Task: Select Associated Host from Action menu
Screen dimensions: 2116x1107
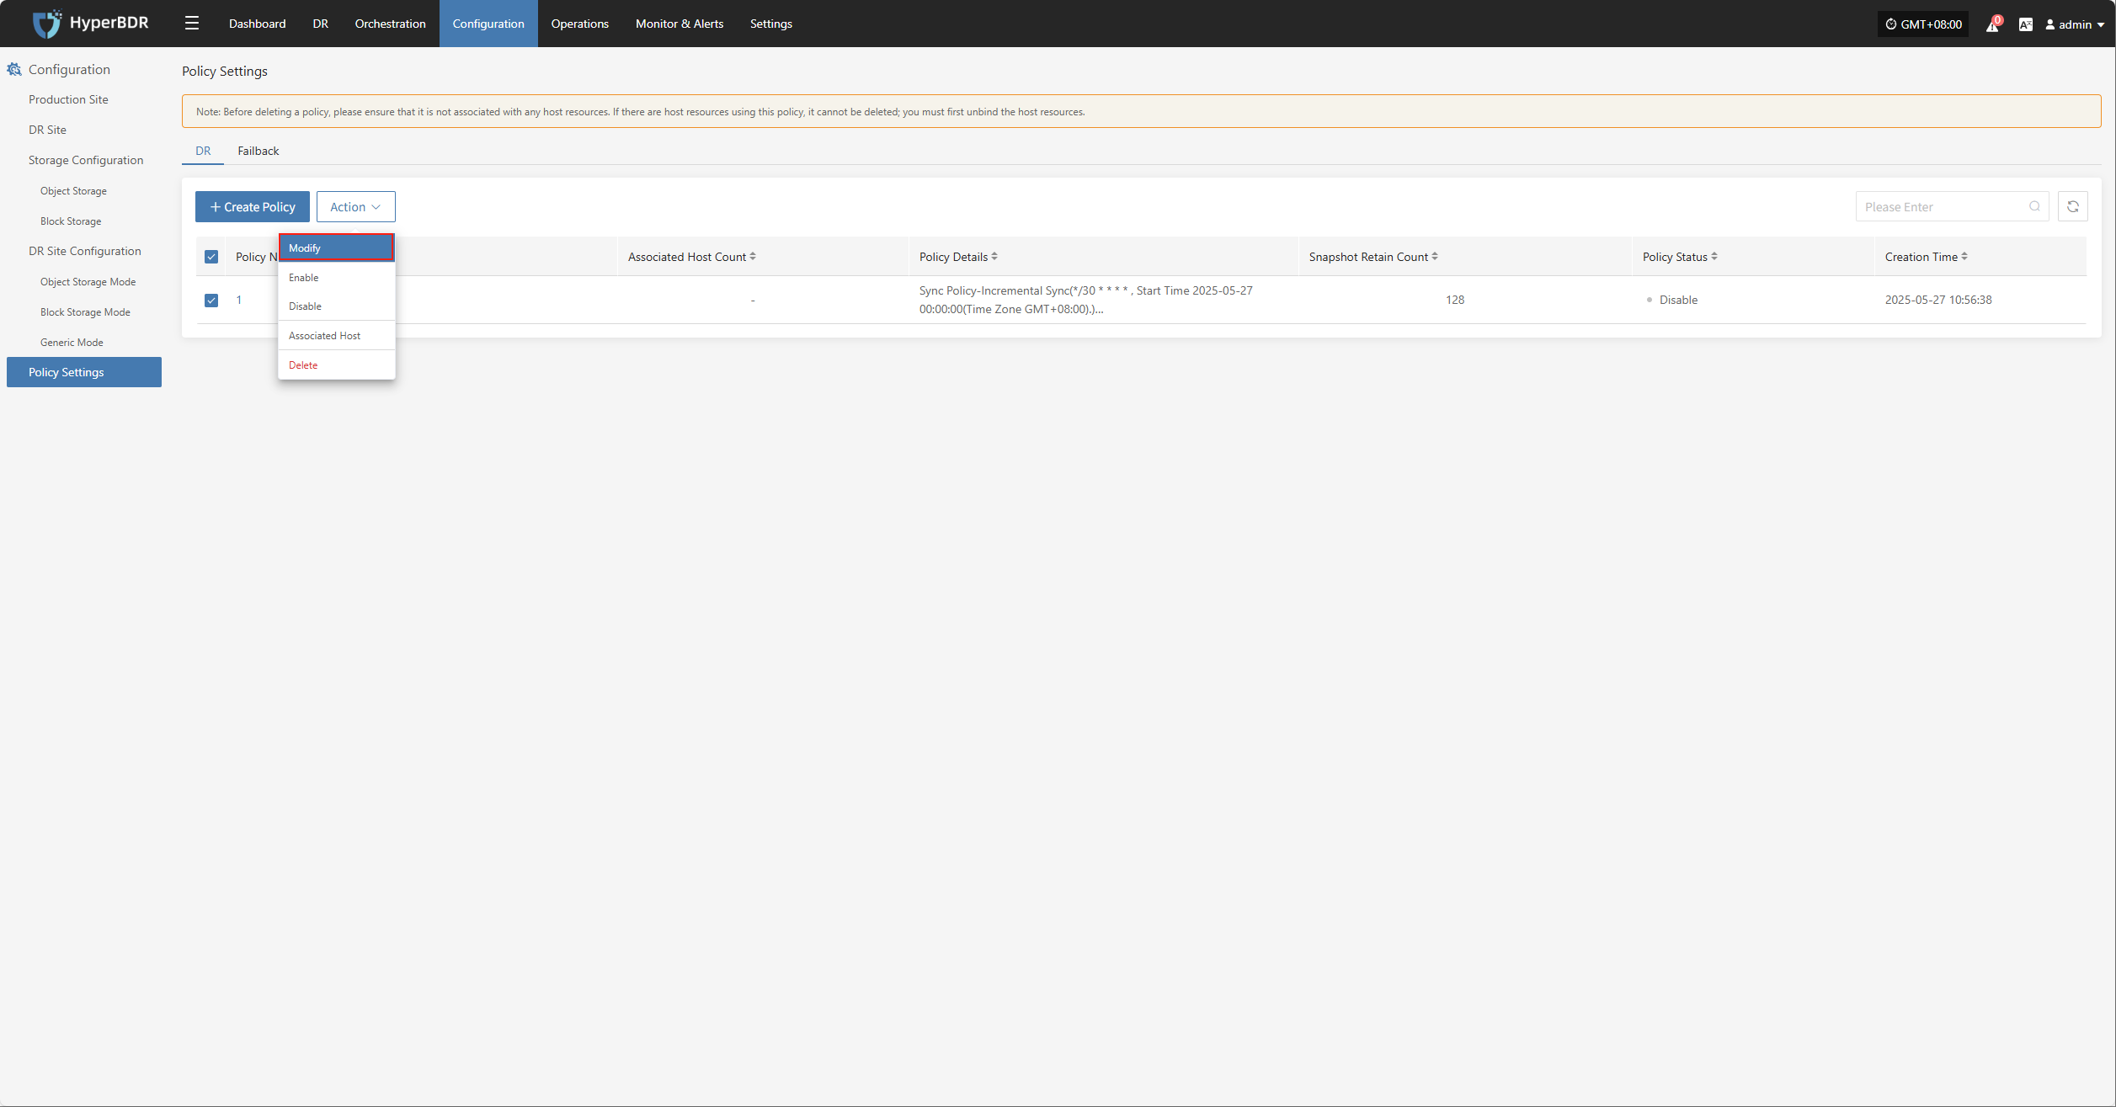Action: click(337, 336)
